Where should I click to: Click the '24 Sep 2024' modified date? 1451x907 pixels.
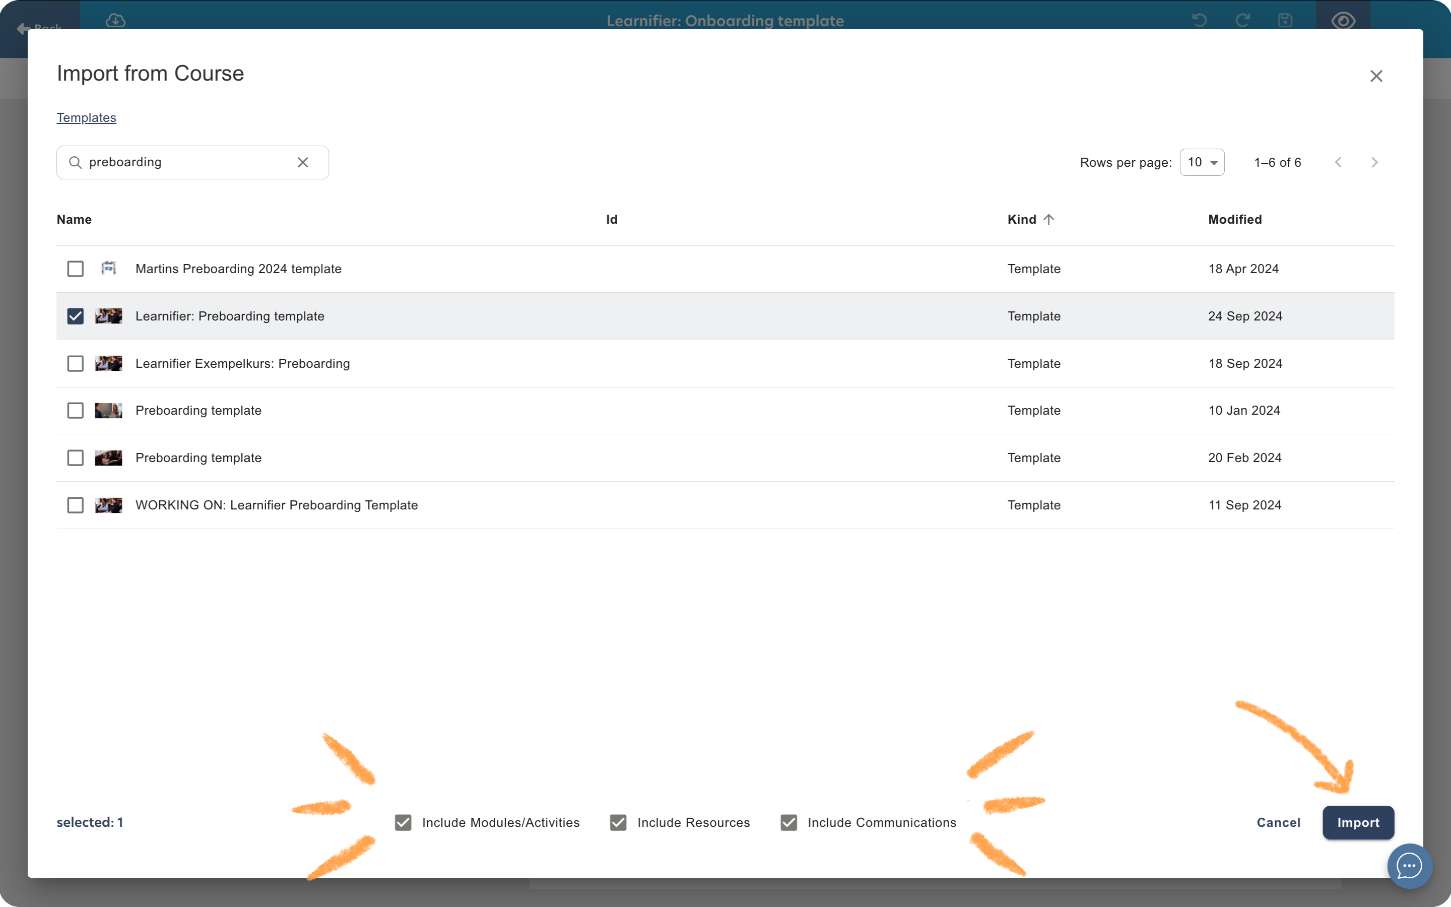click(1245, 316)
